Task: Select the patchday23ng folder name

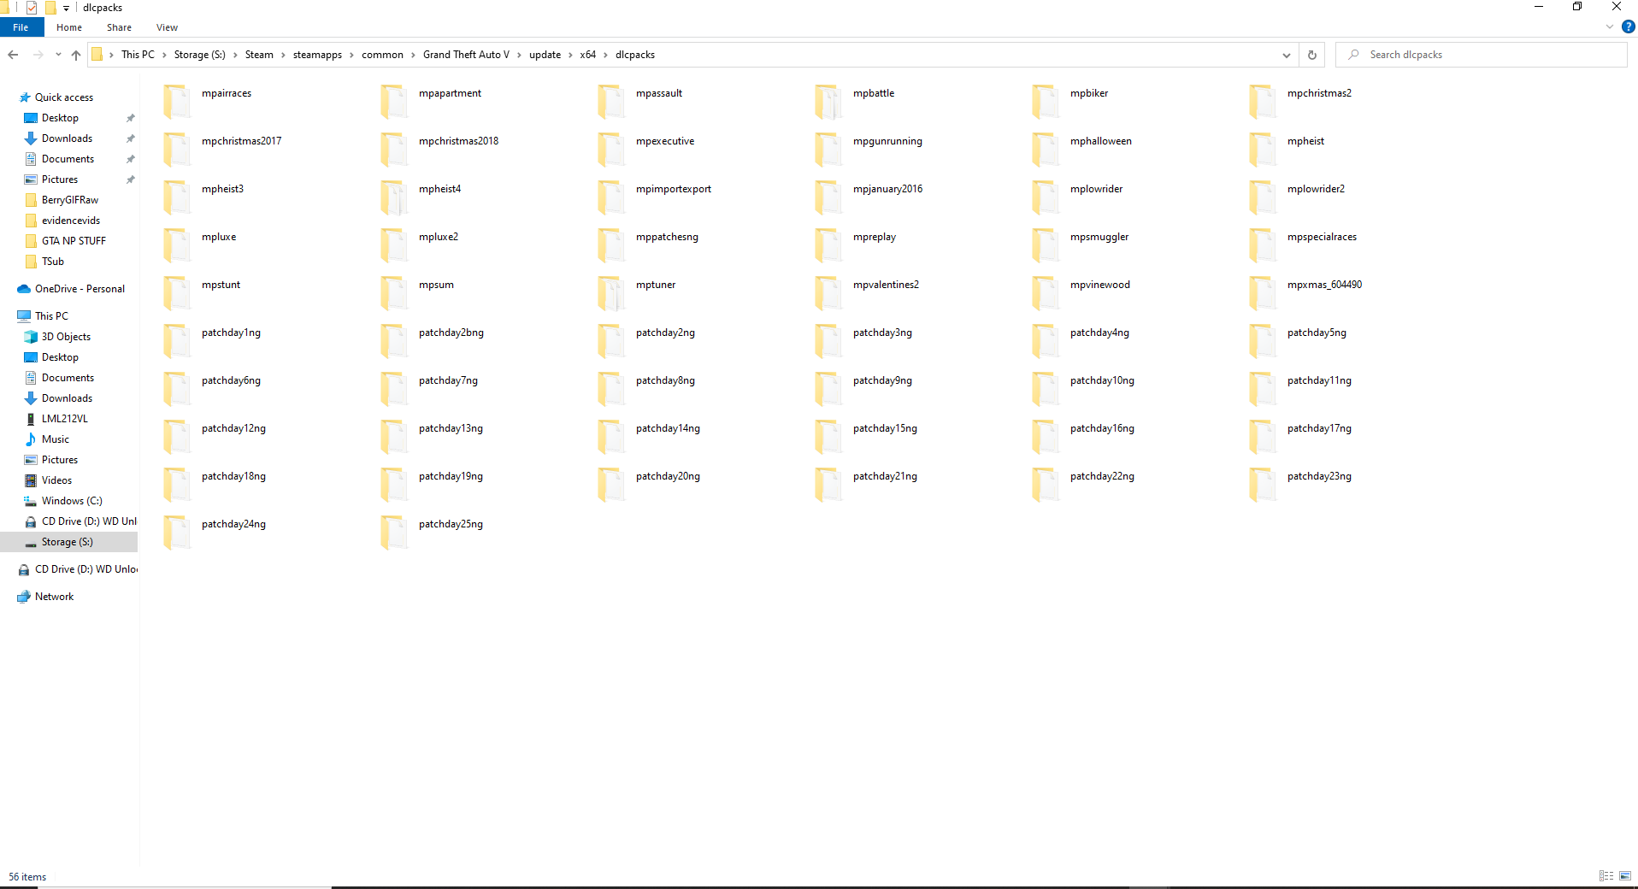Action: click(1319, 476)
